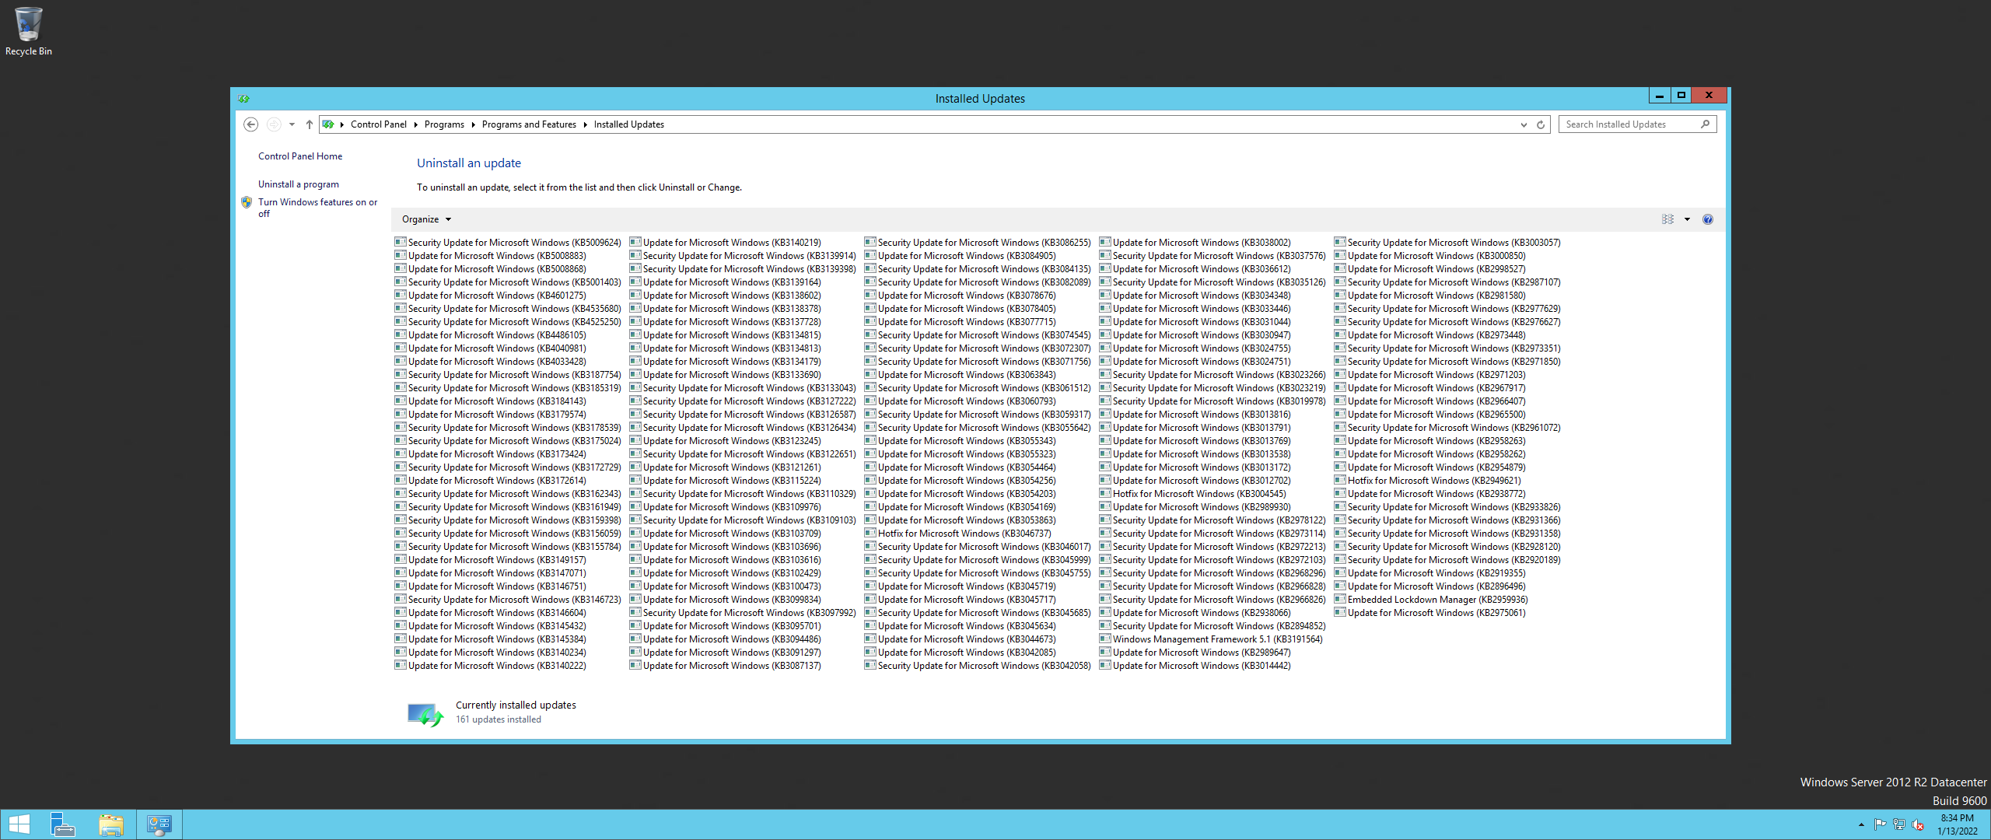
Task: Open the recent locations dropdown arrow
Action: click(292, 124)
